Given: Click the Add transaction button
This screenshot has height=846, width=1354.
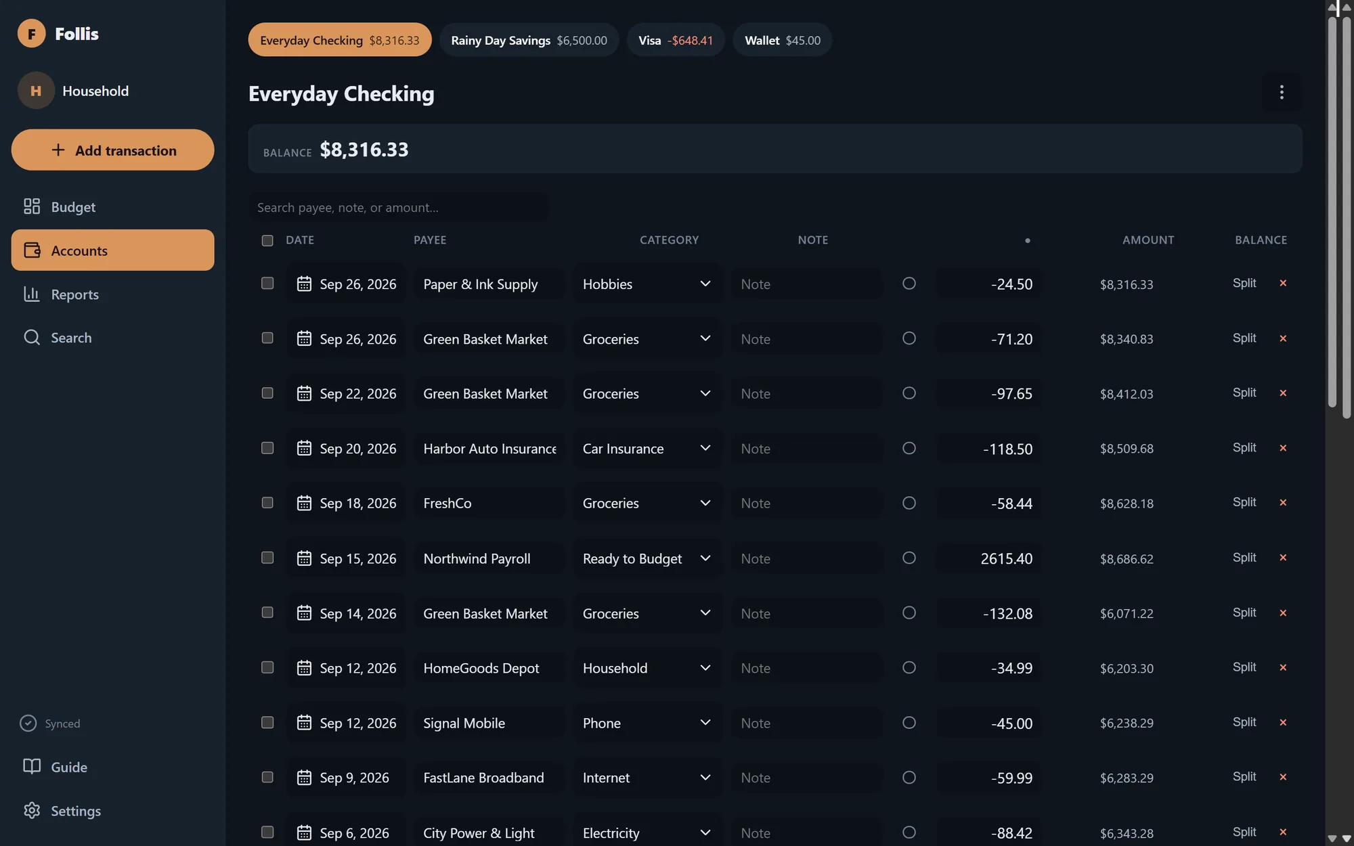Looking at the screenshot, I should (112, 150).
